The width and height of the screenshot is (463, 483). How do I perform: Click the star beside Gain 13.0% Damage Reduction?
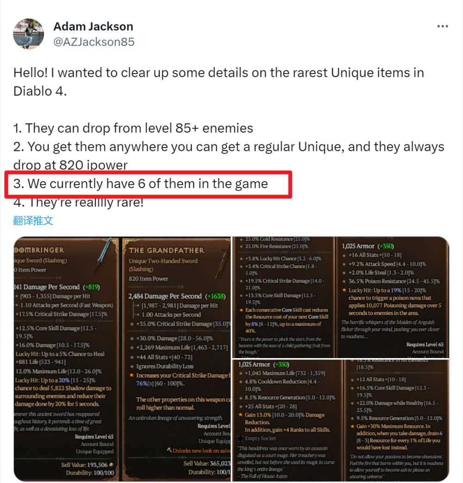240,415
